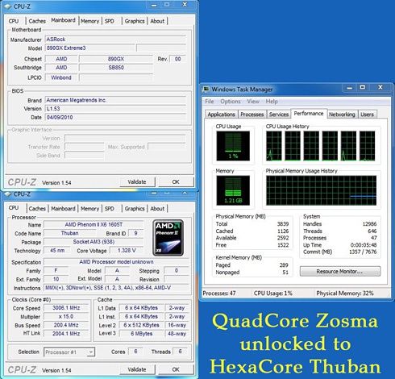The height and width of the screenshot is (379, 395).
Task: Minimize the Windows Task Manager window
Action: tap(349, 88)
